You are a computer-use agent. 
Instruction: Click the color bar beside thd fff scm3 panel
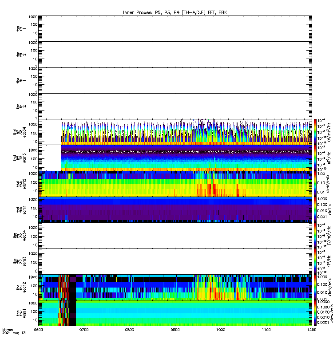point(315,158)
